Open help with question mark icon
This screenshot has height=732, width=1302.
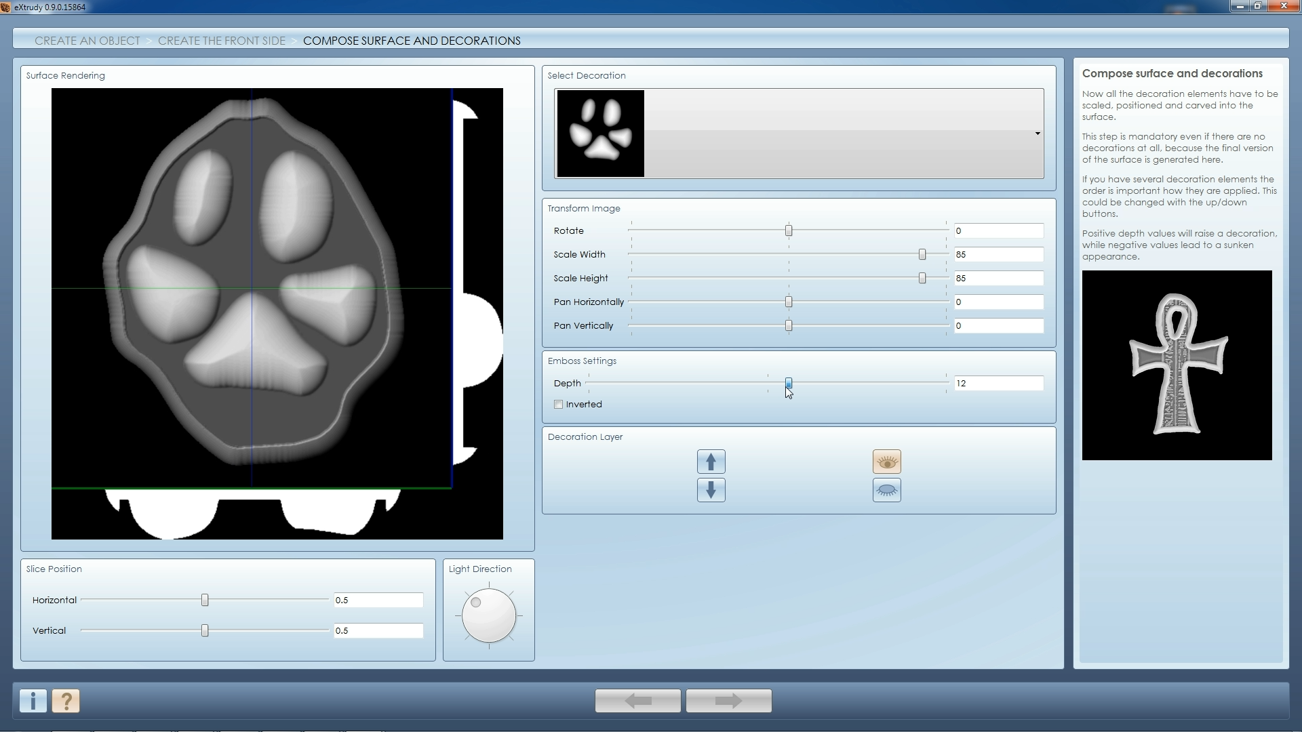(x=66, y=701)
